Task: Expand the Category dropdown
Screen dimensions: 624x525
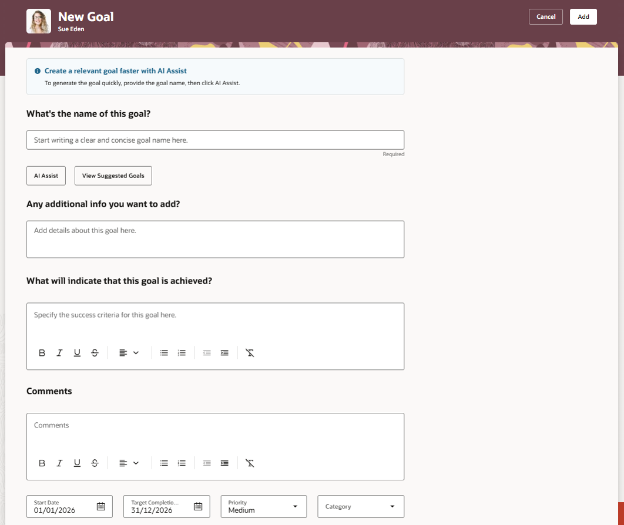Action: (x=361, y=506)
